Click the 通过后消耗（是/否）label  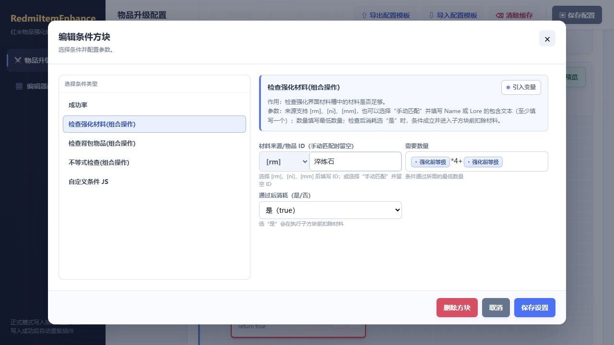pyautogui.click(x=286, y=195)
